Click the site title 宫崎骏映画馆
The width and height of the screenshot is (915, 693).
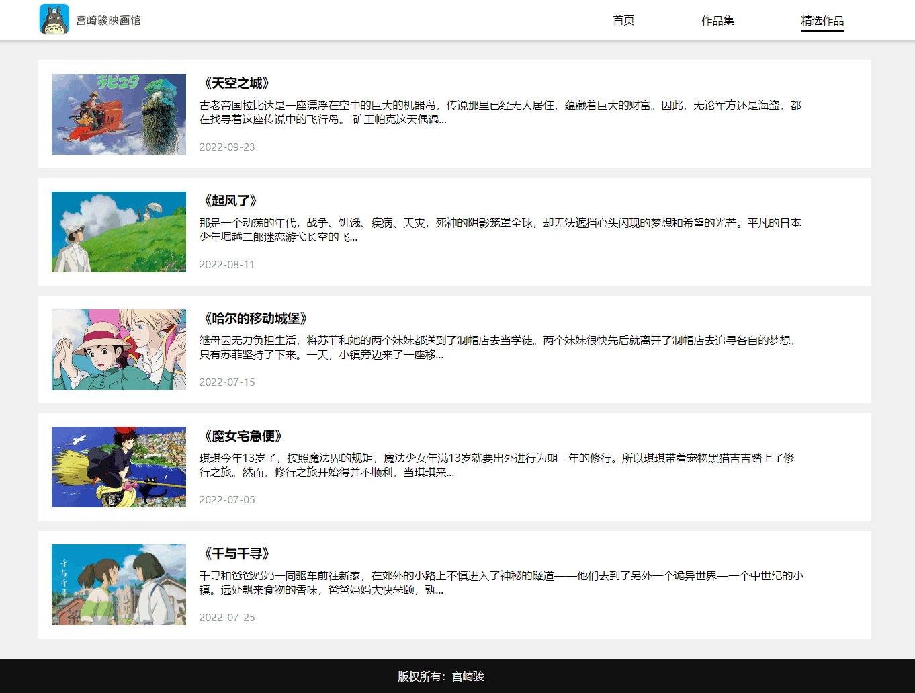108,21
